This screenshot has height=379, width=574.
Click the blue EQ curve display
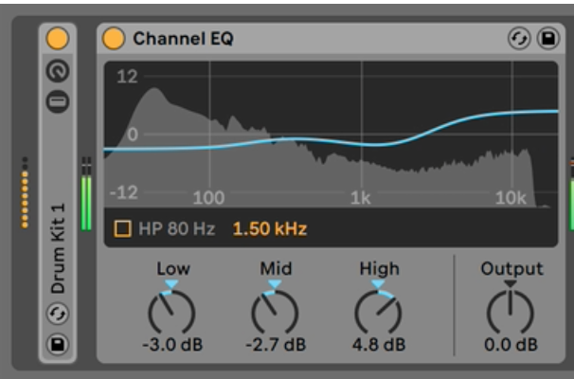332,134
